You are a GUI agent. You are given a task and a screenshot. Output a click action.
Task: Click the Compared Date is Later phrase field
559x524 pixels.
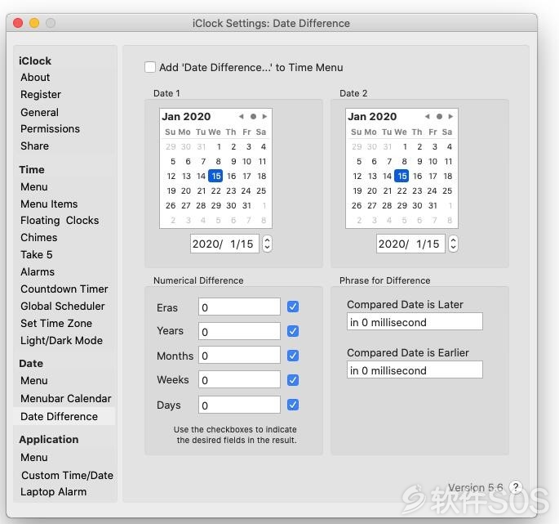pos(415,322)
